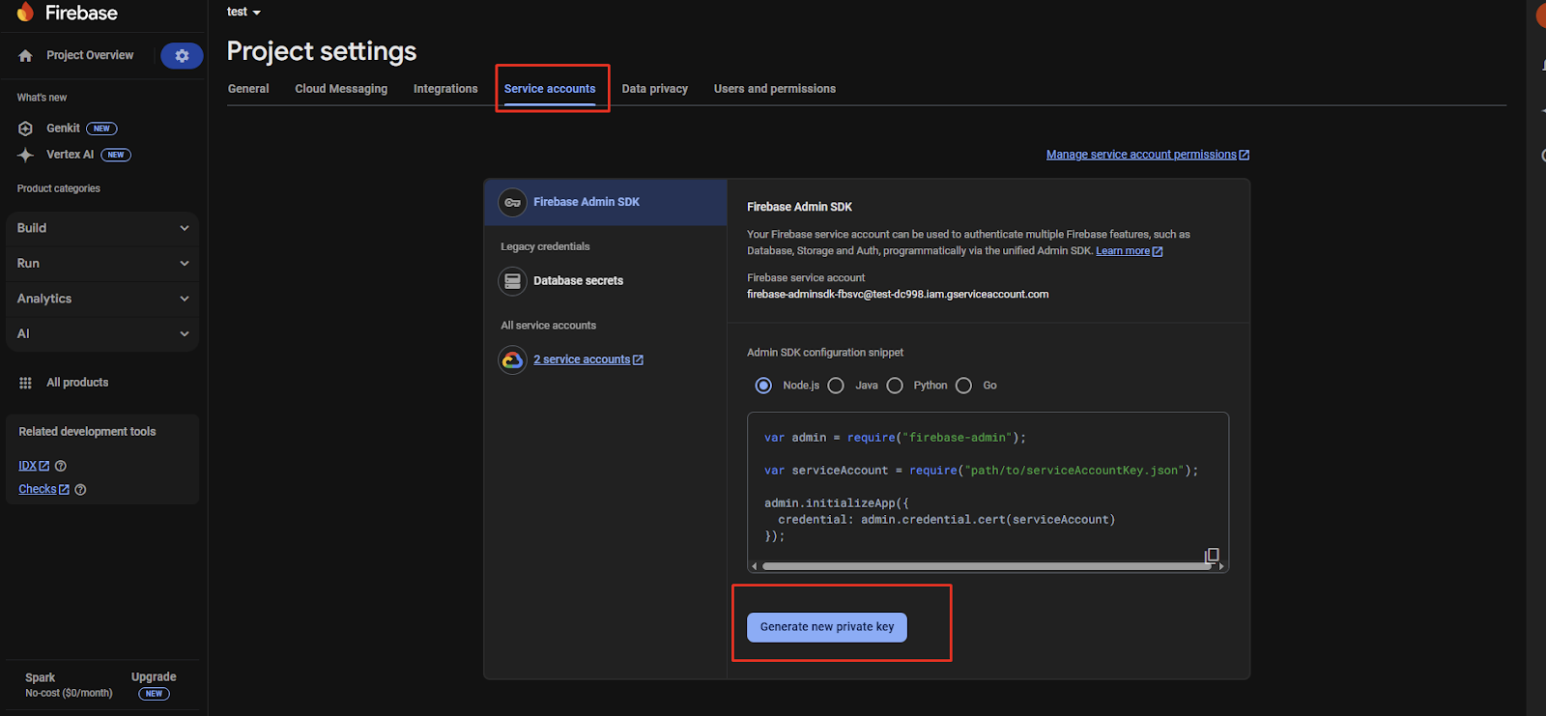
Task: Select the Service accounts tab
Action: (x=550, y=89)
